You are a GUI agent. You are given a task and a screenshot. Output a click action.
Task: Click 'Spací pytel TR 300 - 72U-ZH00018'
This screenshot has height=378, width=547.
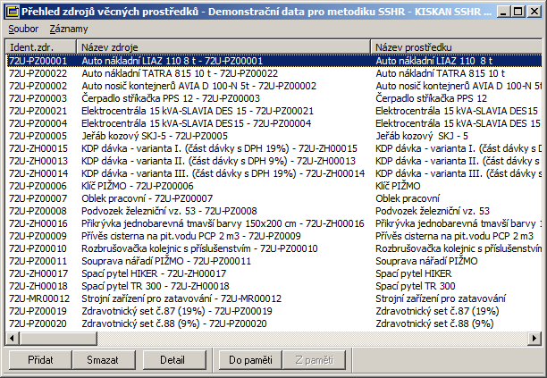click(156, 286)
